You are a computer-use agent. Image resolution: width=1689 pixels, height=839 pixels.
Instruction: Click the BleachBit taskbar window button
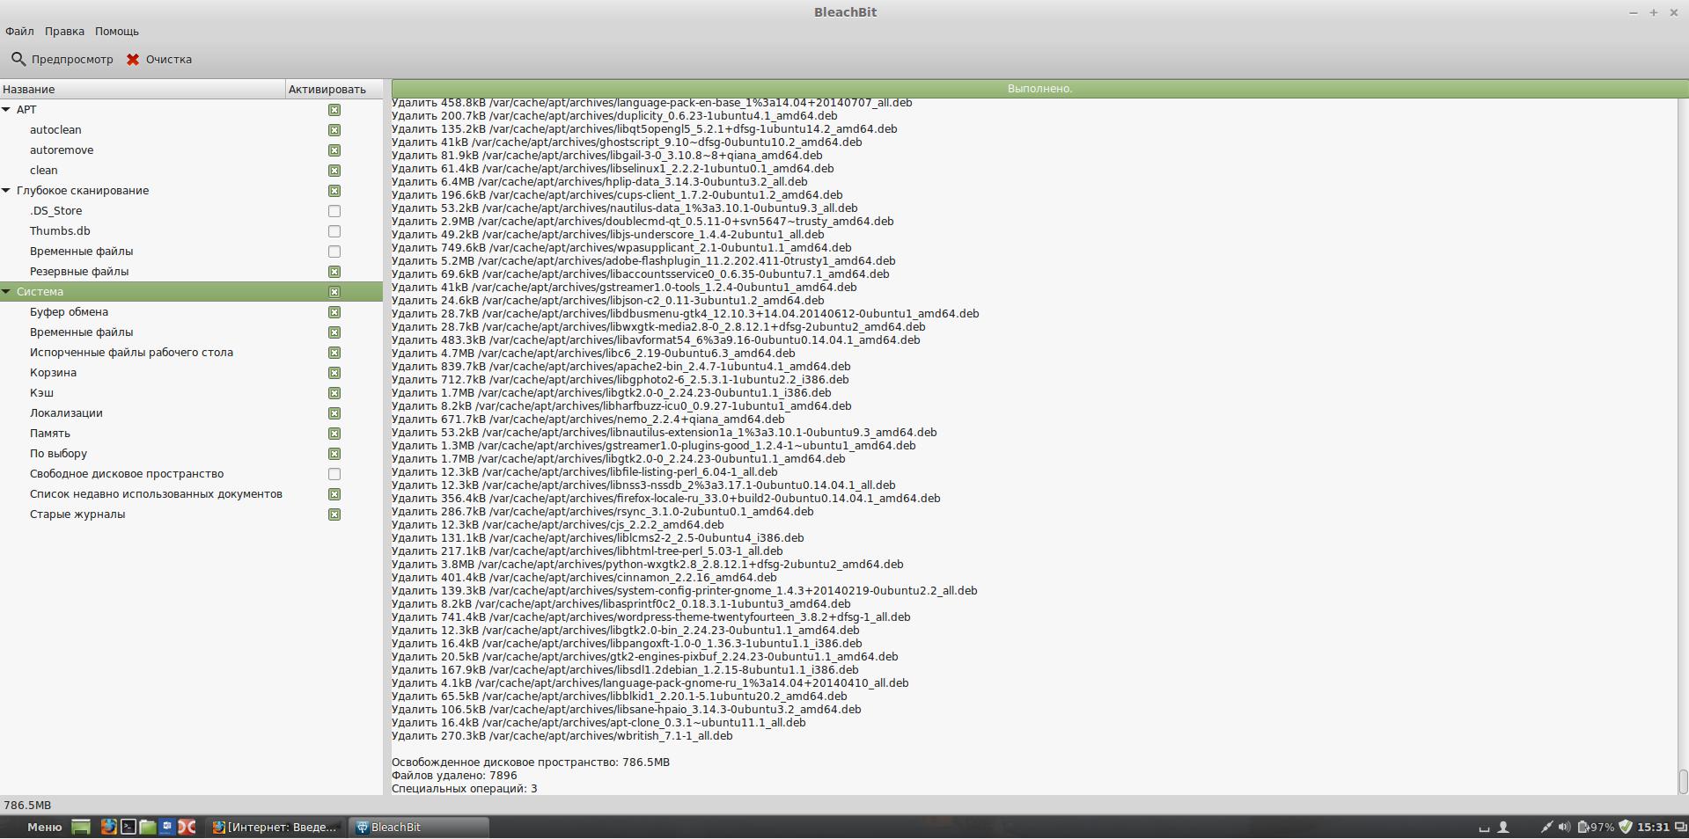(x=419, y=827)
